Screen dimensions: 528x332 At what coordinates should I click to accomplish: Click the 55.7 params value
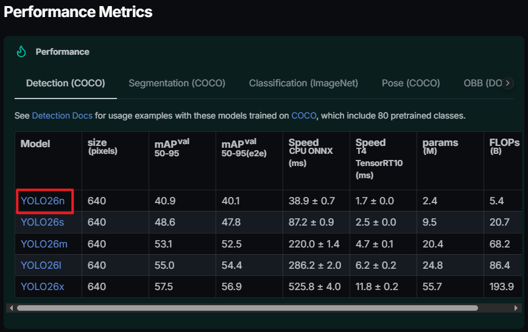click(432, 286)
